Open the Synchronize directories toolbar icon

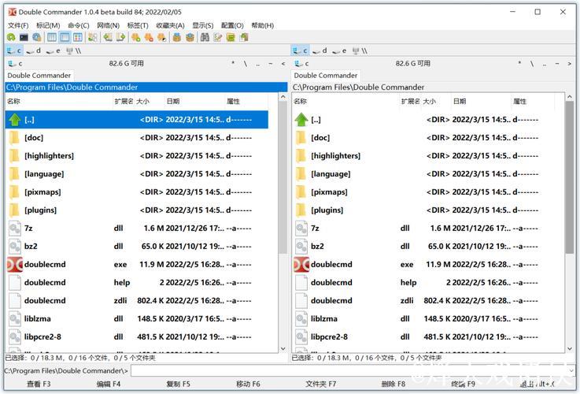coord(231,37)
